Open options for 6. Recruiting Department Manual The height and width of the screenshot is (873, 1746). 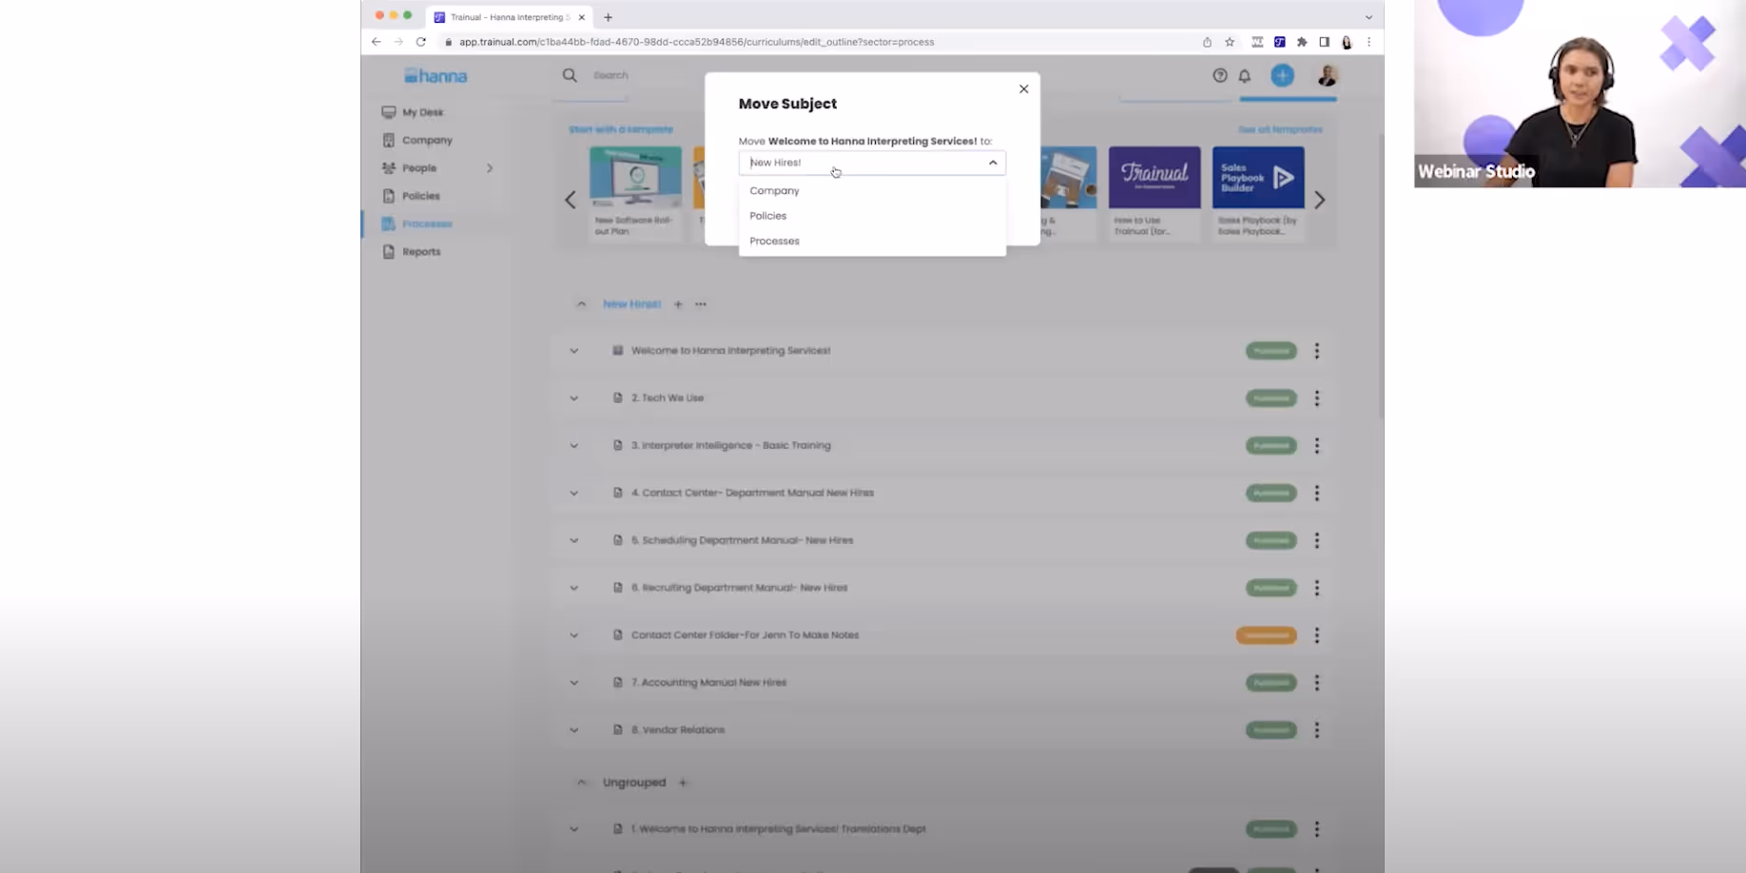1317,588
